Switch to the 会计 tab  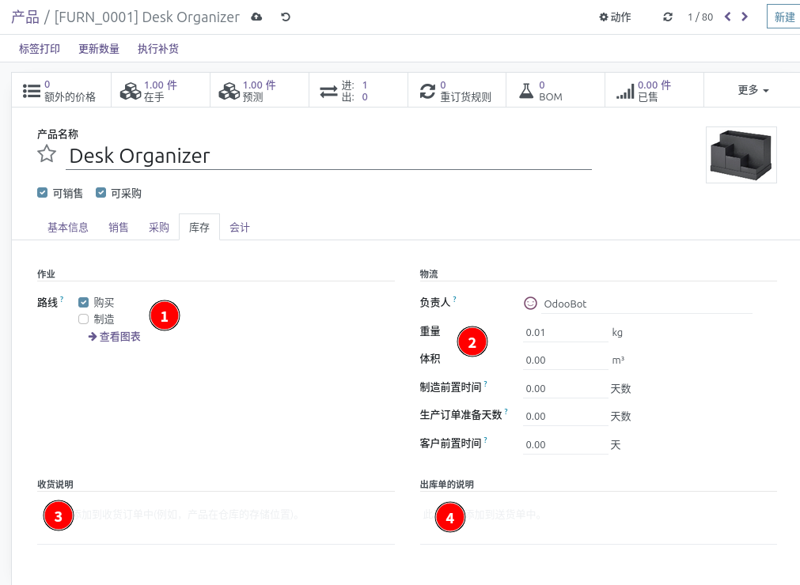(239, 227)
